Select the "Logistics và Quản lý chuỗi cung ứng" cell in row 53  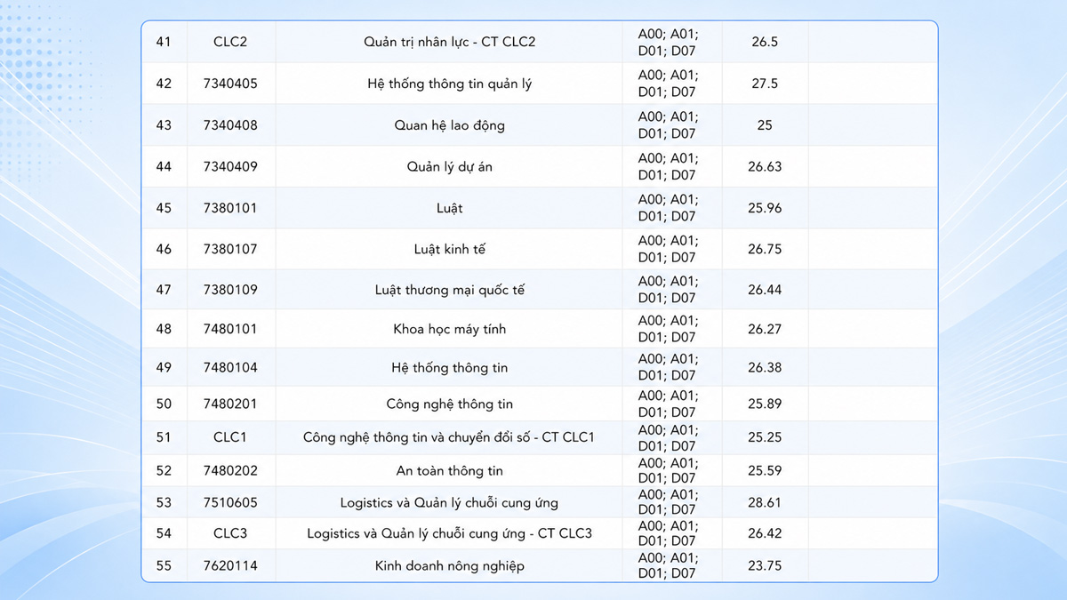tap(450, 502)
